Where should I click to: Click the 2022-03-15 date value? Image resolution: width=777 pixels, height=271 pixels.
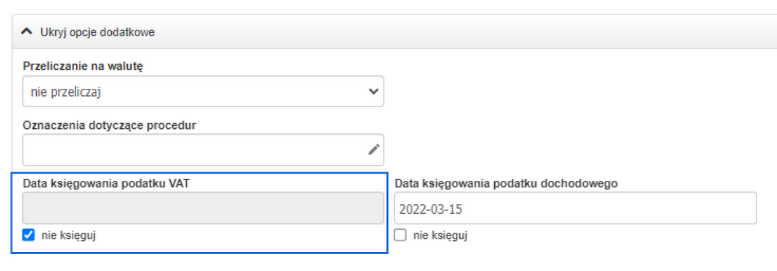point(426,209)
